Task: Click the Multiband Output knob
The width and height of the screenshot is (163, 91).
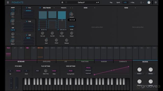Action: tap(72, 33)
